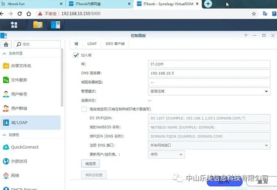Click the domain FQDN (DNS name) input field
The height and width of the screenshot is (190, 277).
209,137
